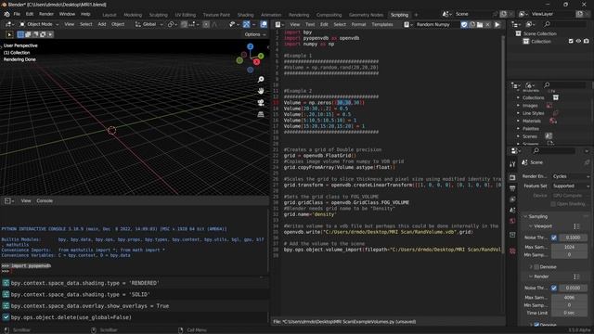Toggle Viewport Noise Threshold checkbox
This screenshot has width=594, height=334.
554,238
